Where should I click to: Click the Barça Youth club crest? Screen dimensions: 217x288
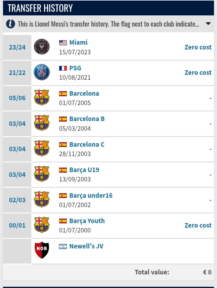tap(42, 225)
